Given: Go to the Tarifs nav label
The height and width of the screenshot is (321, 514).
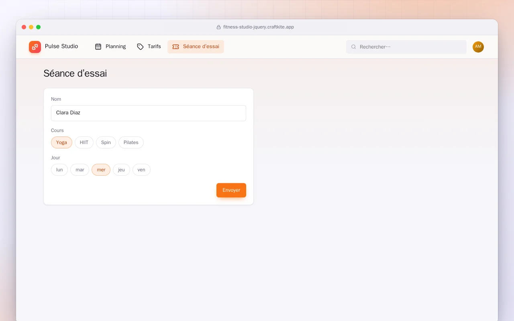Looking at the screenshot, I should pyautogui.click(x=154, y=47).
